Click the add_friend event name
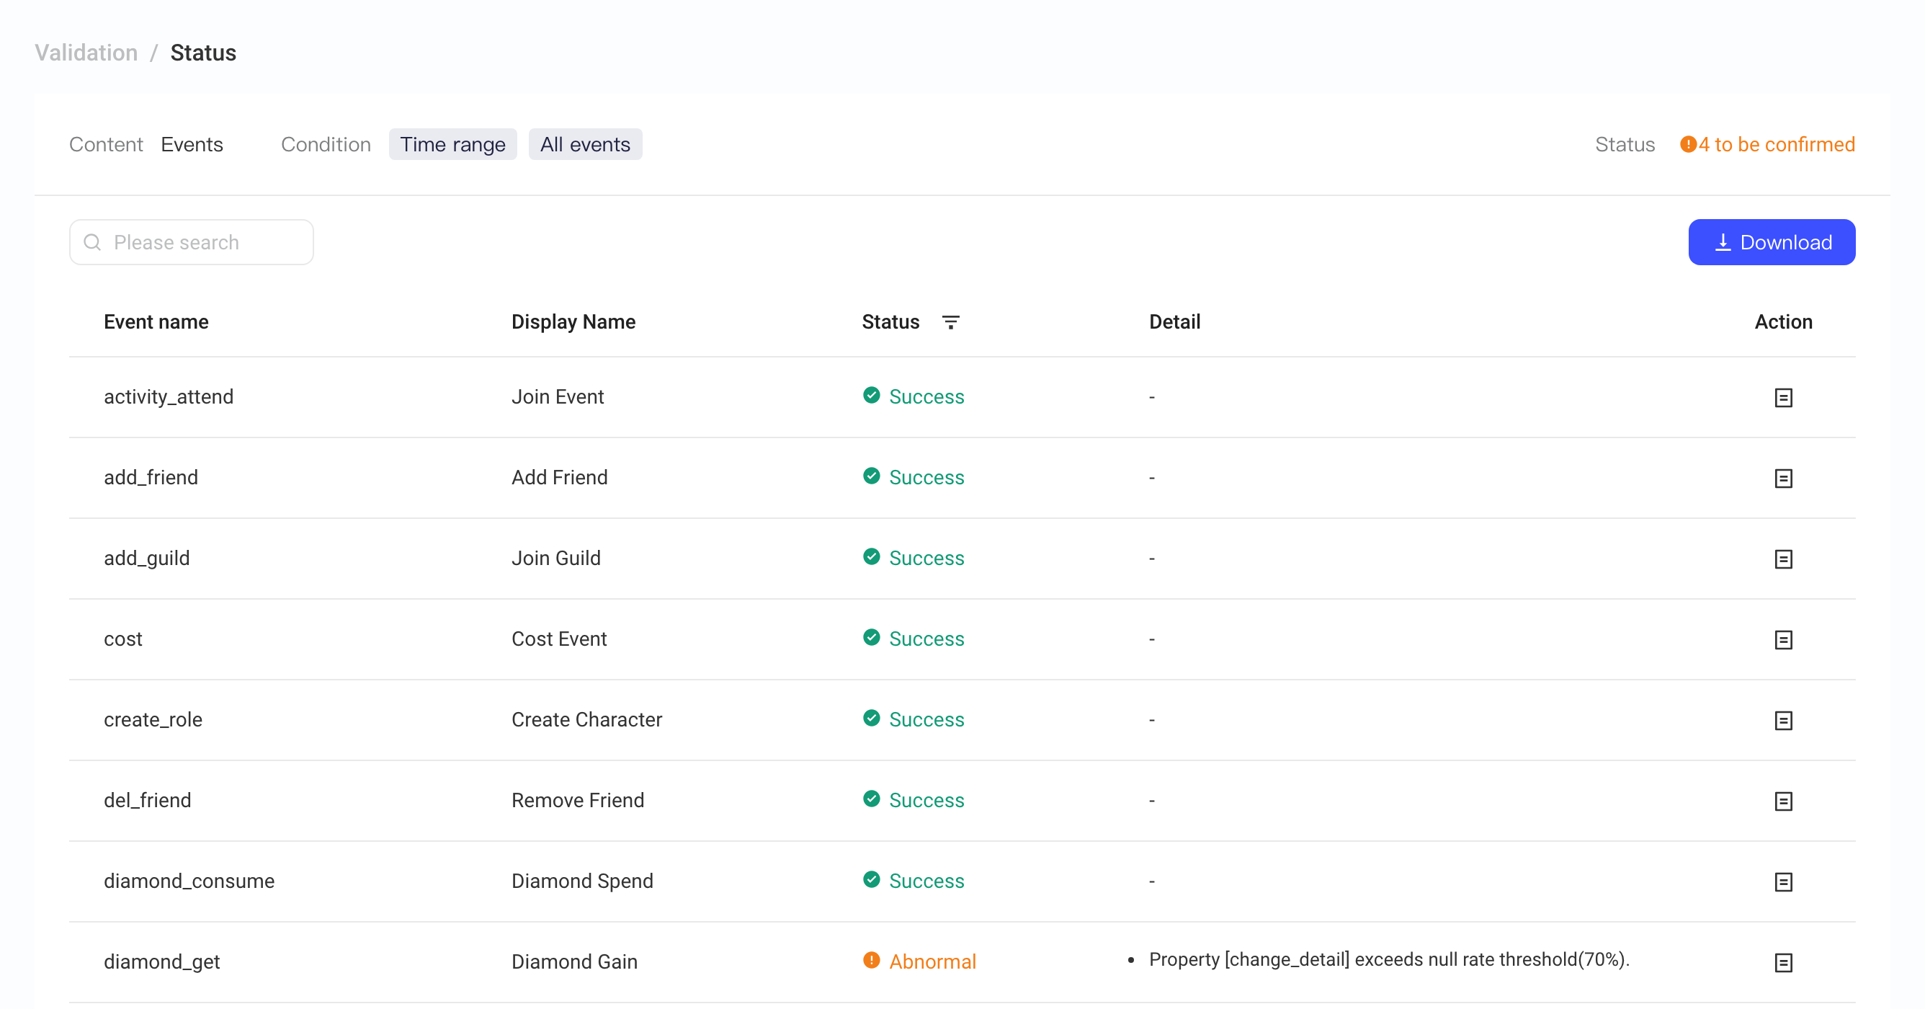This screenshot has width=1925, height=1009. 151,478
